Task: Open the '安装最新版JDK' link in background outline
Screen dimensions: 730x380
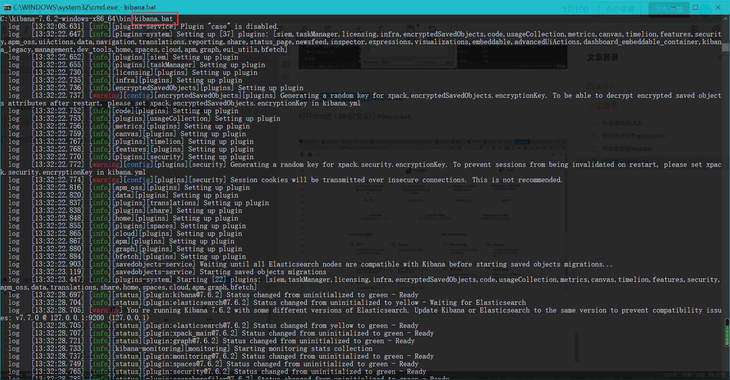Action: click(622, 123)
